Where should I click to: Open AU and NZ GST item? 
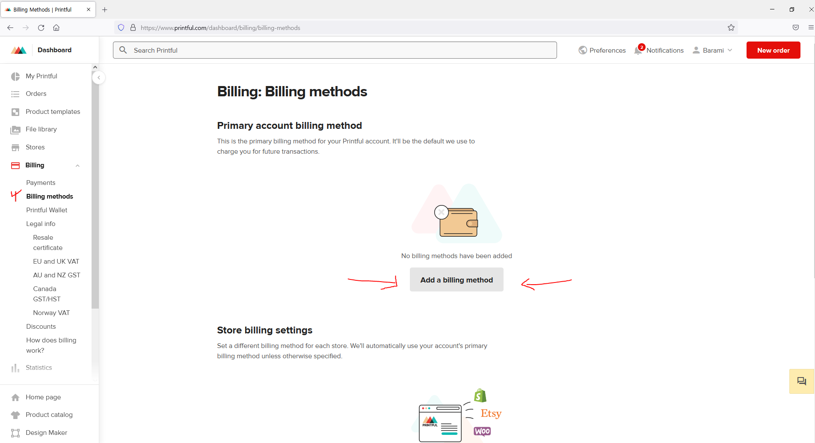(x=56, y=275)
